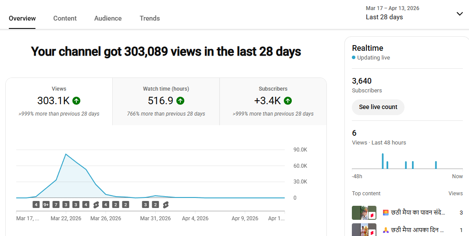Image resolution: width=469 pixels, height=236 pixels.
Task: Open the Trends tab
Action: tap(150, 18)
